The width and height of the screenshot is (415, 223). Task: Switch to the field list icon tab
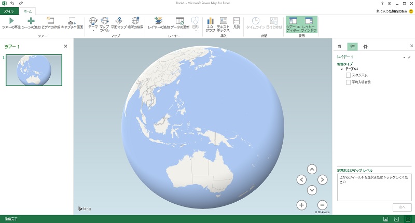click(x=353, y=47)
